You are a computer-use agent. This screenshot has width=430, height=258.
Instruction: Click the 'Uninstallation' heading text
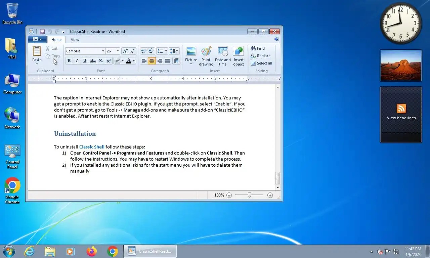coord(75,134)
